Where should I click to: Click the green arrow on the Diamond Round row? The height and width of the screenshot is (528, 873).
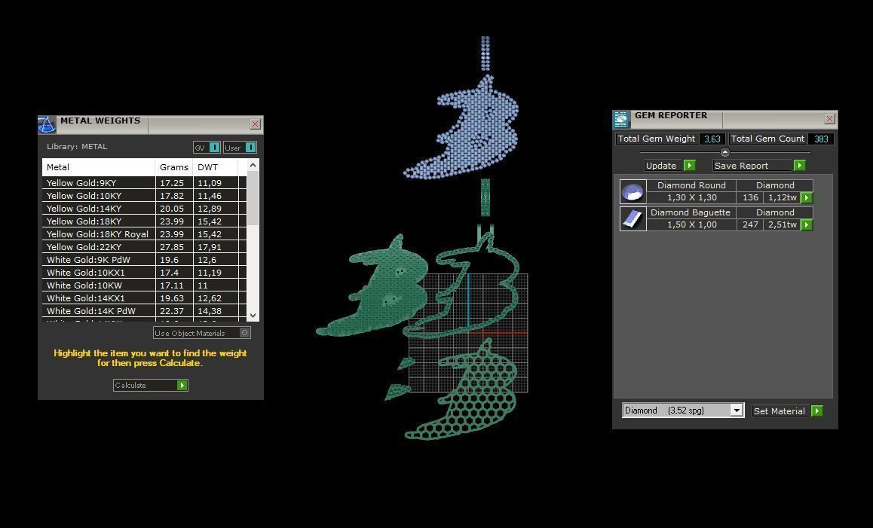[x=806, y=197]
